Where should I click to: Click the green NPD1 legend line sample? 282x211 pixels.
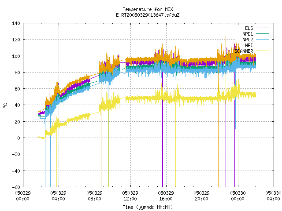tap(262, 33)
